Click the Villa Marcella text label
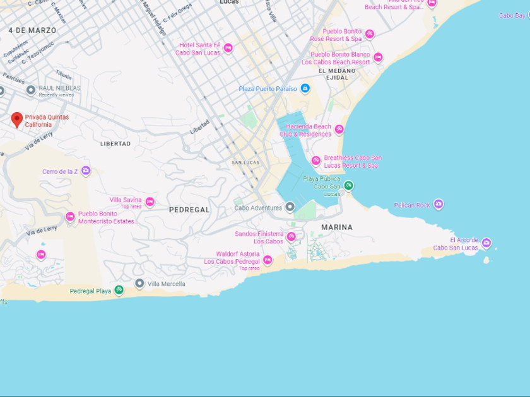The image size is (530, 397). (167, 284)
